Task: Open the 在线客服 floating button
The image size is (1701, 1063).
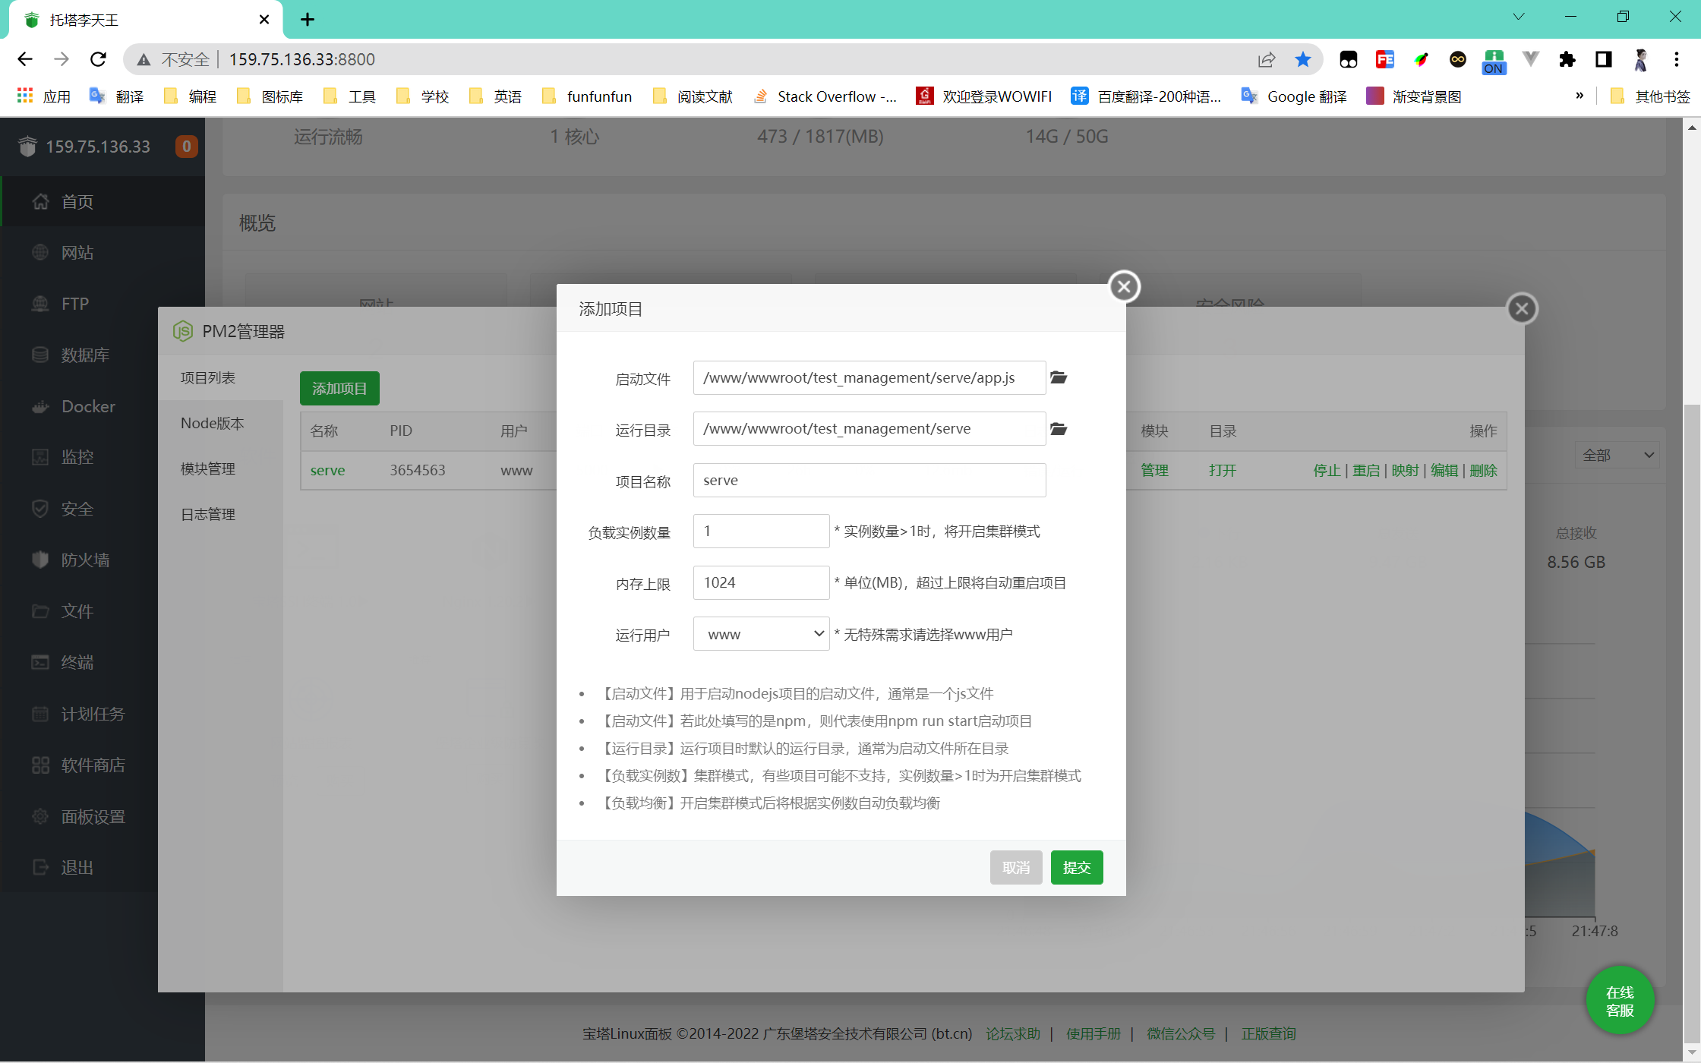Action: (1619, 1001)
